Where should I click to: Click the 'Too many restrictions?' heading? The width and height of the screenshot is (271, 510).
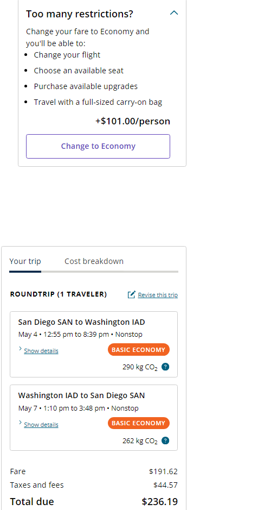[x=80, y=14]
